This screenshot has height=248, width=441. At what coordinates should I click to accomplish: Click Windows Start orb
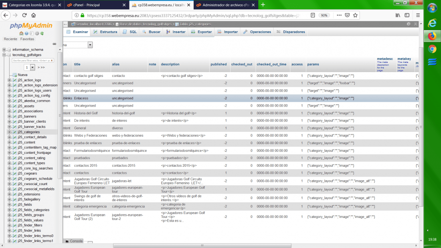click(432, 8)
